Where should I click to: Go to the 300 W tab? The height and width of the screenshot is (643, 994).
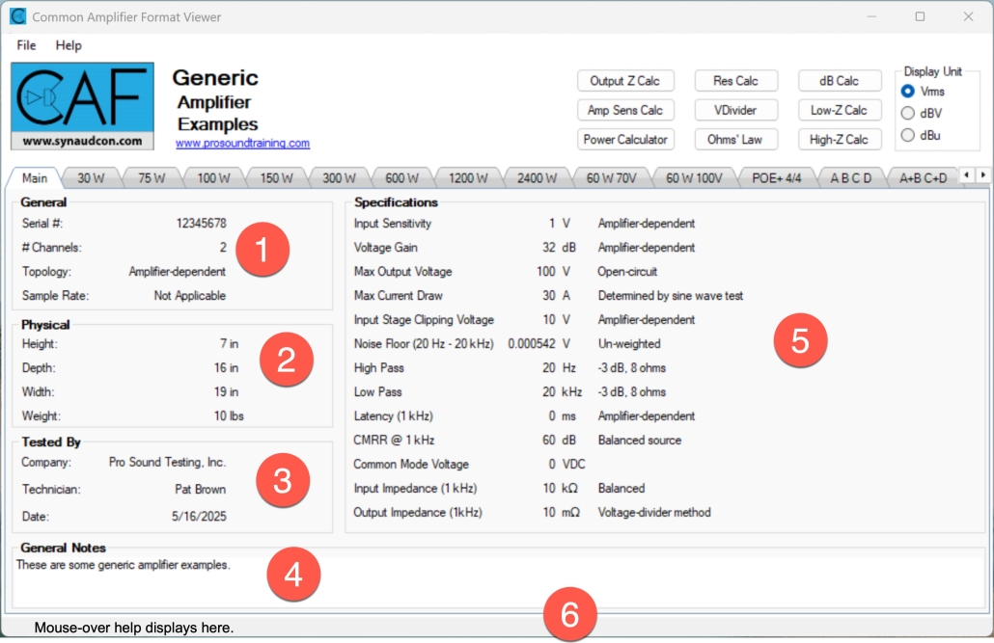(339, 178)
